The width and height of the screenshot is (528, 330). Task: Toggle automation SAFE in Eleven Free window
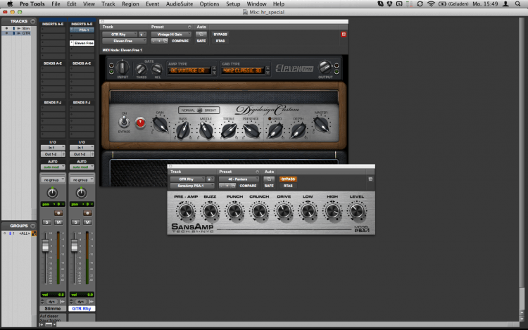[x=201, y=41]
